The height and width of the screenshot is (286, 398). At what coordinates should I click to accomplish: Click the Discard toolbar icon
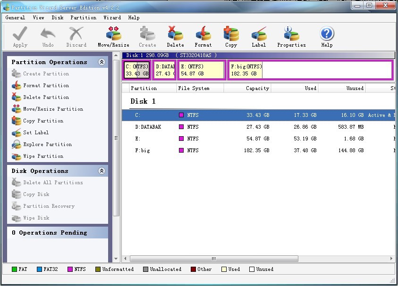(76, 33)
